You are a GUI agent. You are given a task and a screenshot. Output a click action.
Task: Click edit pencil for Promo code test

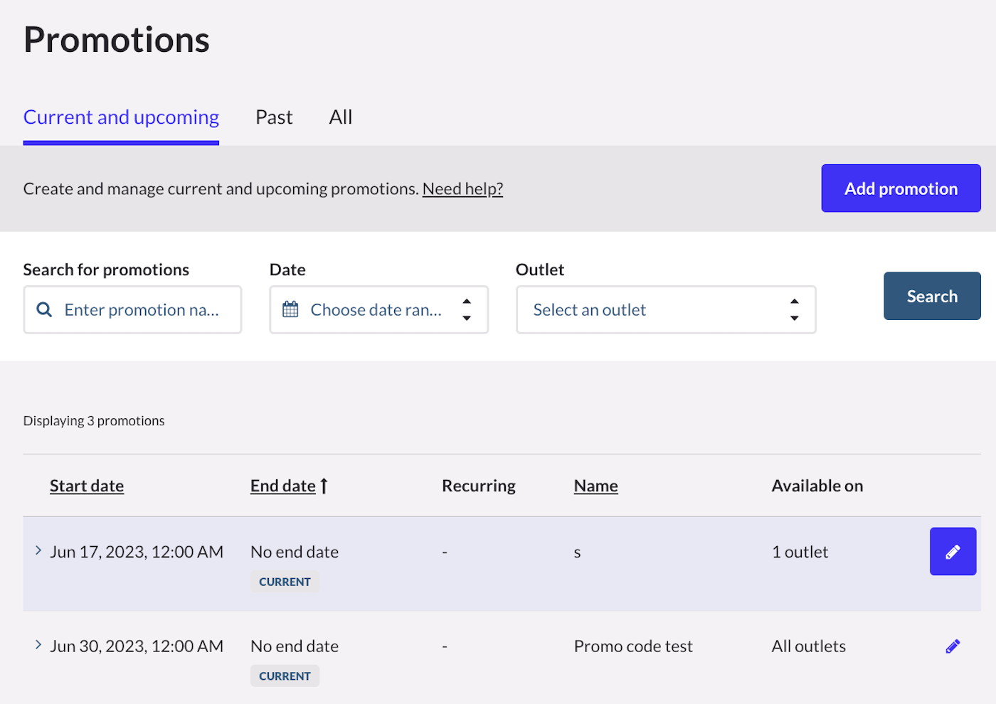point(953,646)
